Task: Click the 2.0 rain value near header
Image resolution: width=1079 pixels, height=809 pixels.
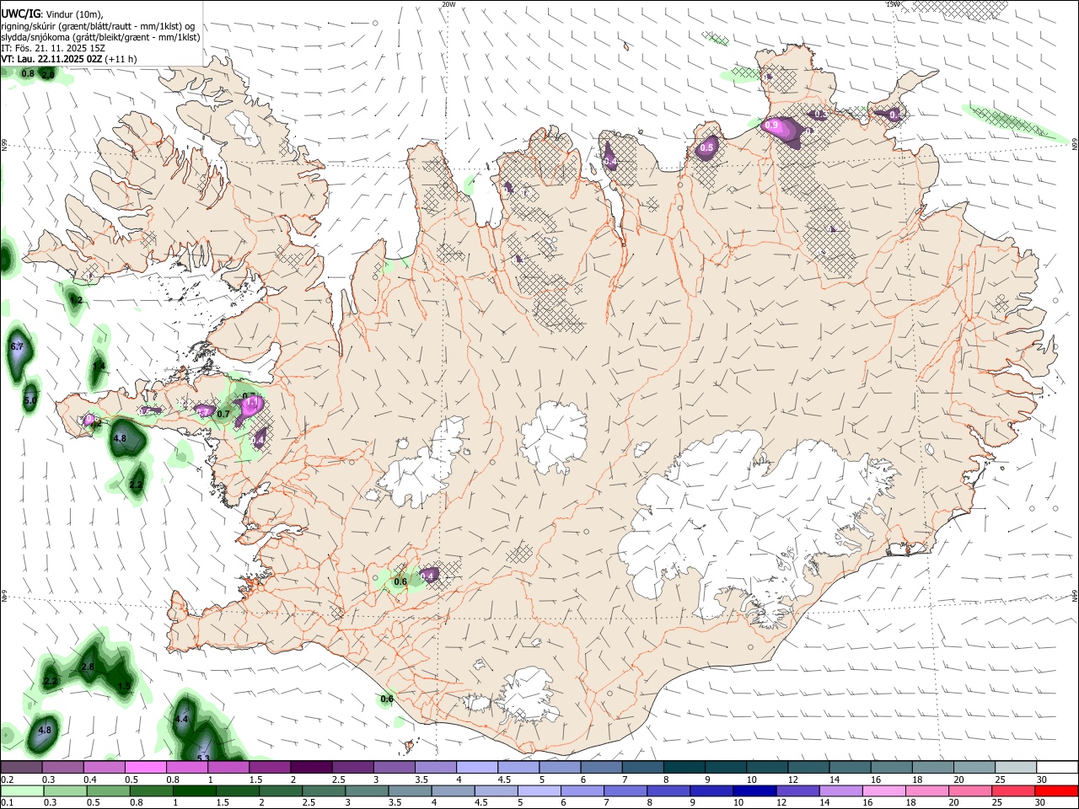Action: click(x=48, y=76)
